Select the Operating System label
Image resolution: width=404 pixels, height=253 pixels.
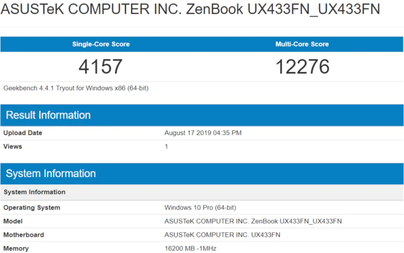click(x=31, y=208)
